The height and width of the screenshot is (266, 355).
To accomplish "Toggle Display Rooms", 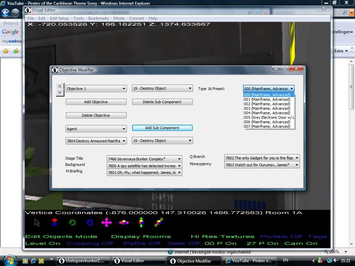I will click(x=141, y=237).
